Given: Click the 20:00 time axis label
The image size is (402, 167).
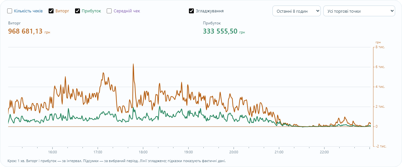Looking at the screenshot, I should coord(234,152).
